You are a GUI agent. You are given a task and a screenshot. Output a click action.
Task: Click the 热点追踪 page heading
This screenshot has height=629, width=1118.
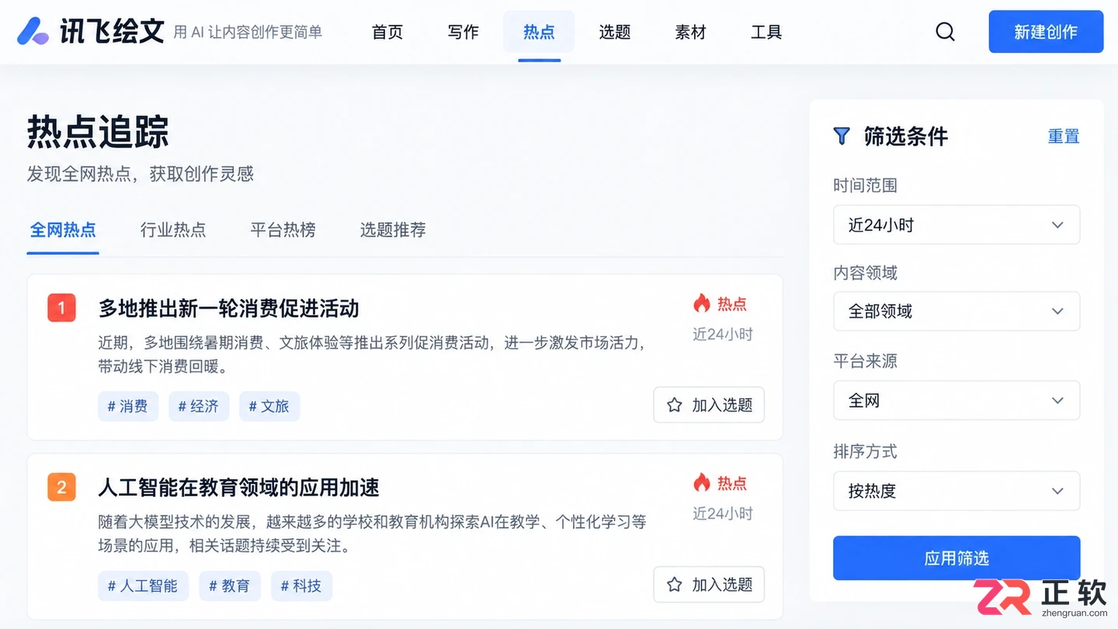98,131
